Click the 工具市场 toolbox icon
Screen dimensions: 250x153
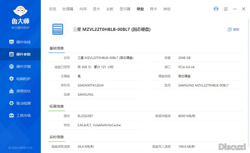point(11,115)
